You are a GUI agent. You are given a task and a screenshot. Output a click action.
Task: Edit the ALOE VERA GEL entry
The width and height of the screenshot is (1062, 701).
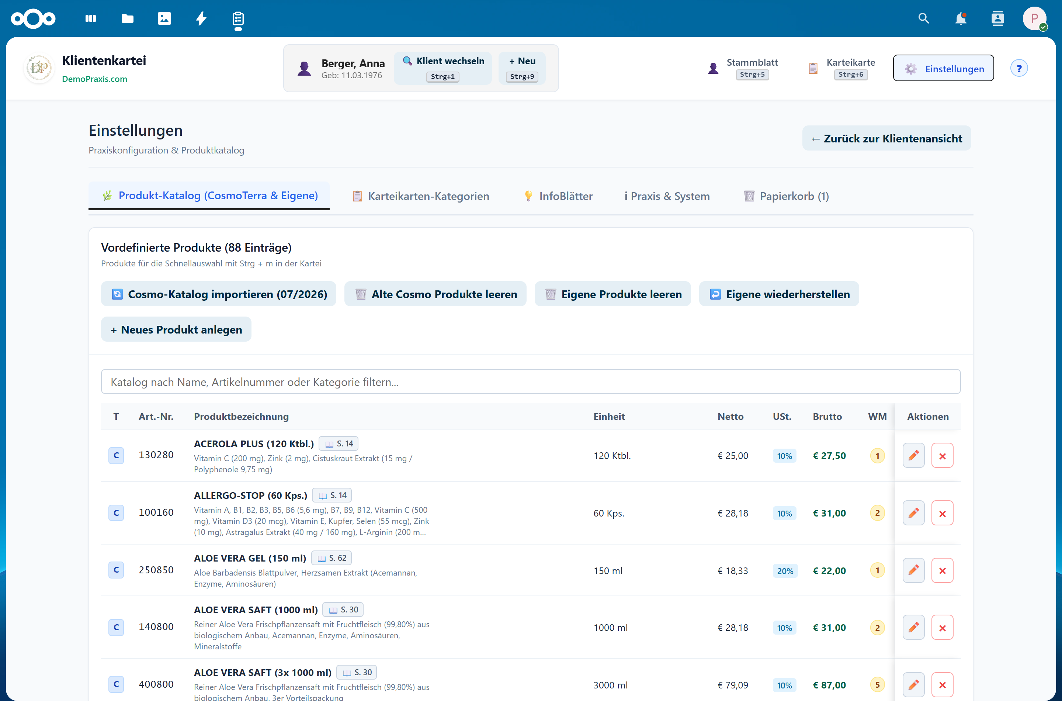tap(913, 570)
